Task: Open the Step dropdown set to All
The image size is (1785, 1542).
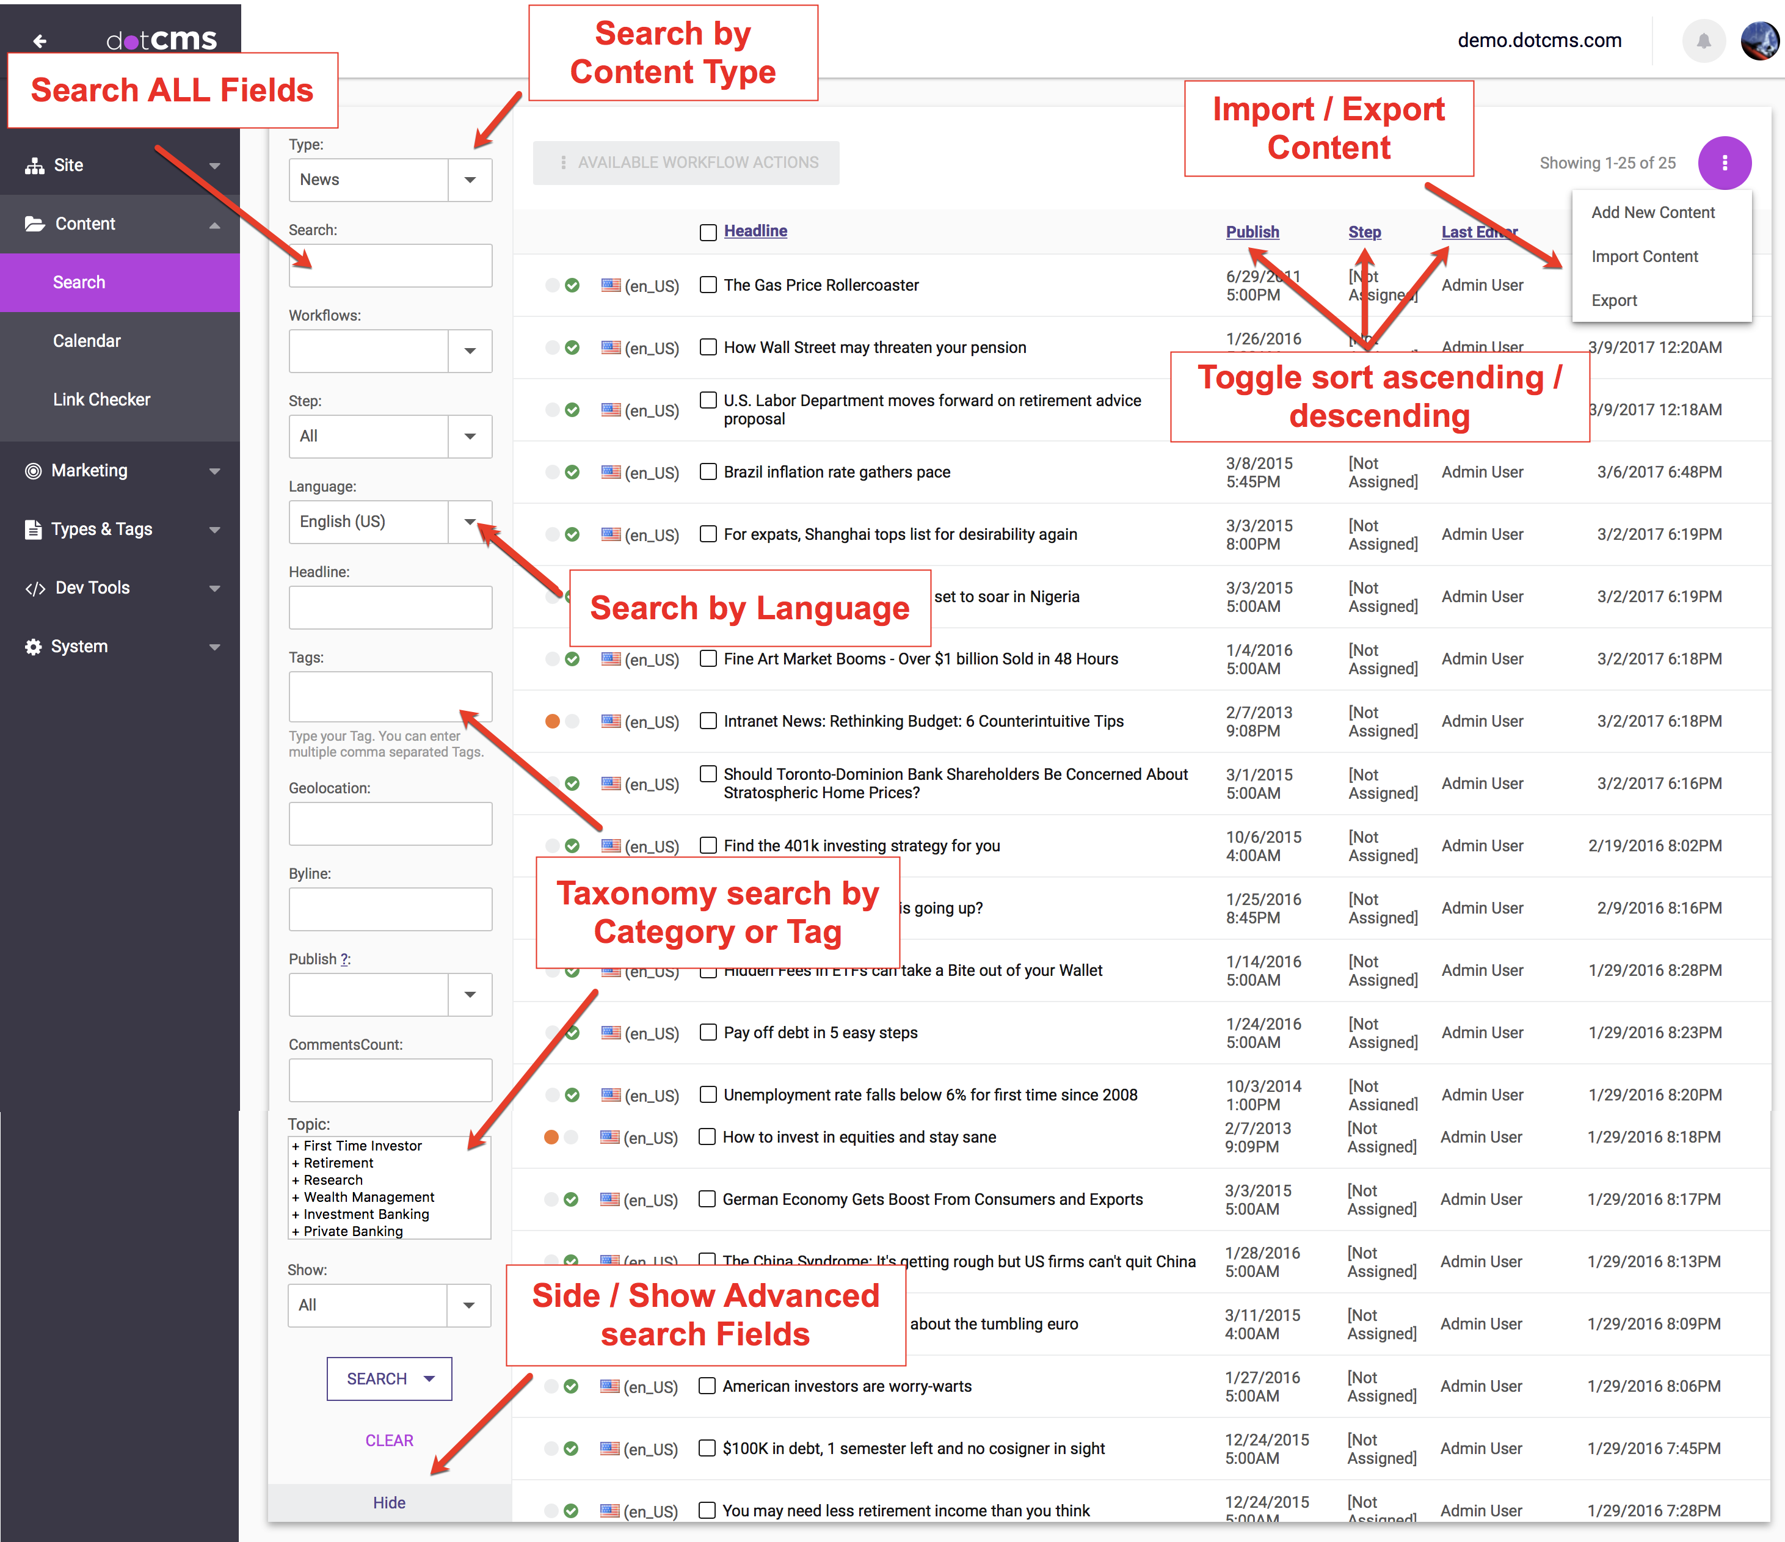Action: tap(470, 437)
